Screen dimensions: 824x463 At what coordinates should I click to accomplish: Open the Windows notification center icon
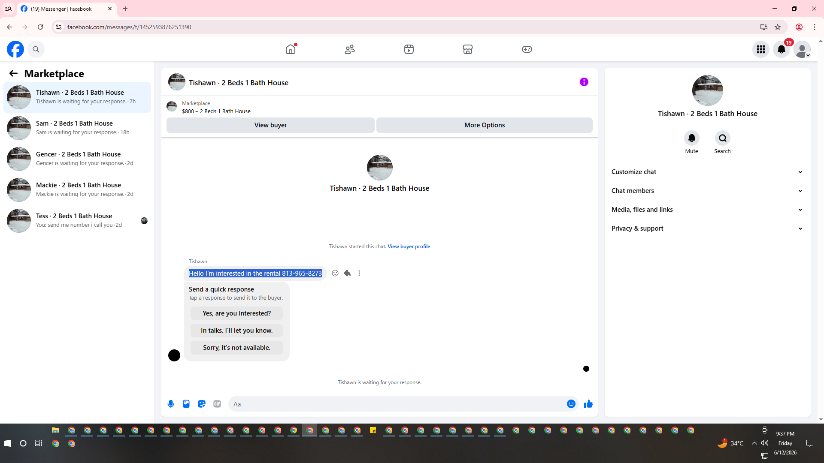(810, 443)
